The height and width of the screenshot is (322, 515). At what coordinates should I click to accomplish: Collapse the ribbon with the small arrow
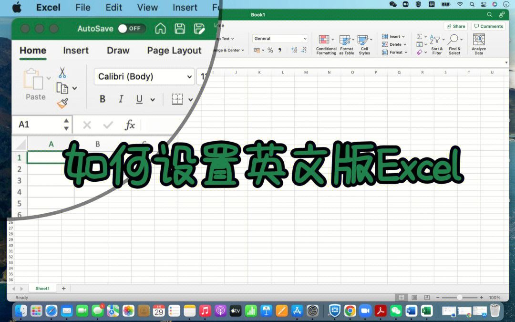(506, 62)
